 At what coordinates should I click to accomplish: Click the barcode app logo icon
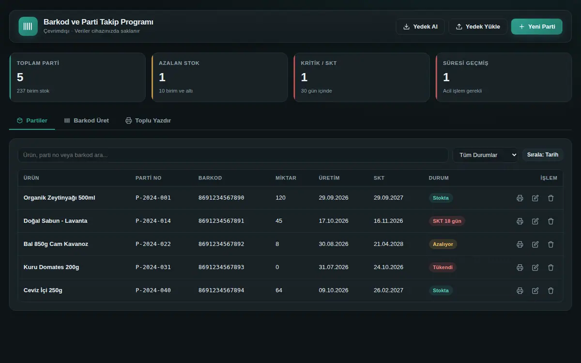(x=28, y=26)
